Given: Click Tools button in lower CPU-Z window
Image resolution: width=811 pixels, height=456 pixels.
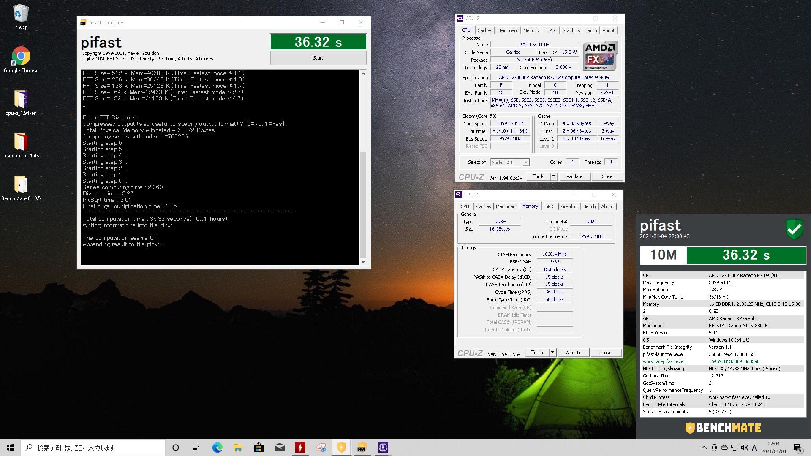Looking at the screenshot, I should coord(537,353).
